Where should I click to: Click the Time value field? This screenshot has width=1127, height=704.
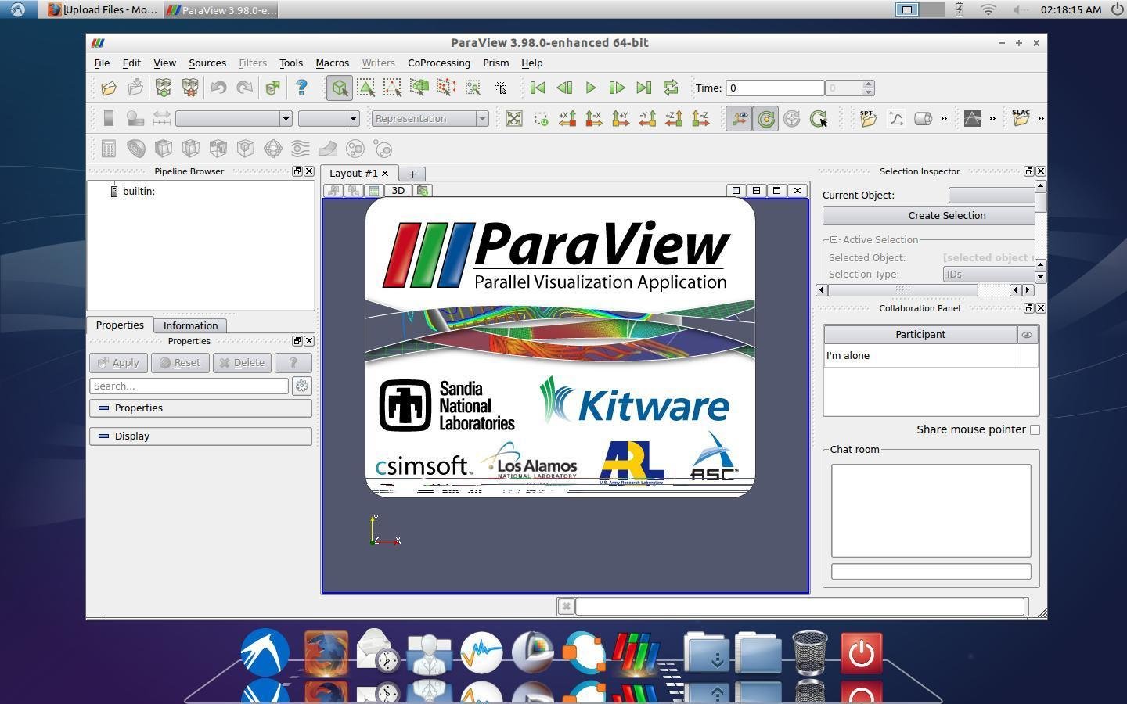coord(775,88)
